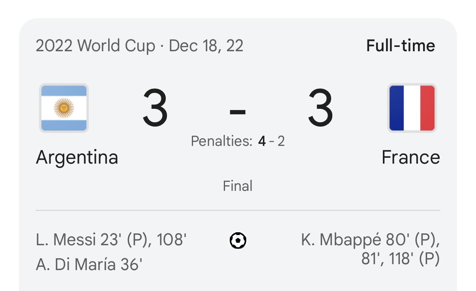Image resolution: width=476 pixels, height=291 pixels.
Task: Click the Full-time status label
Action: (x=401, y=46)
